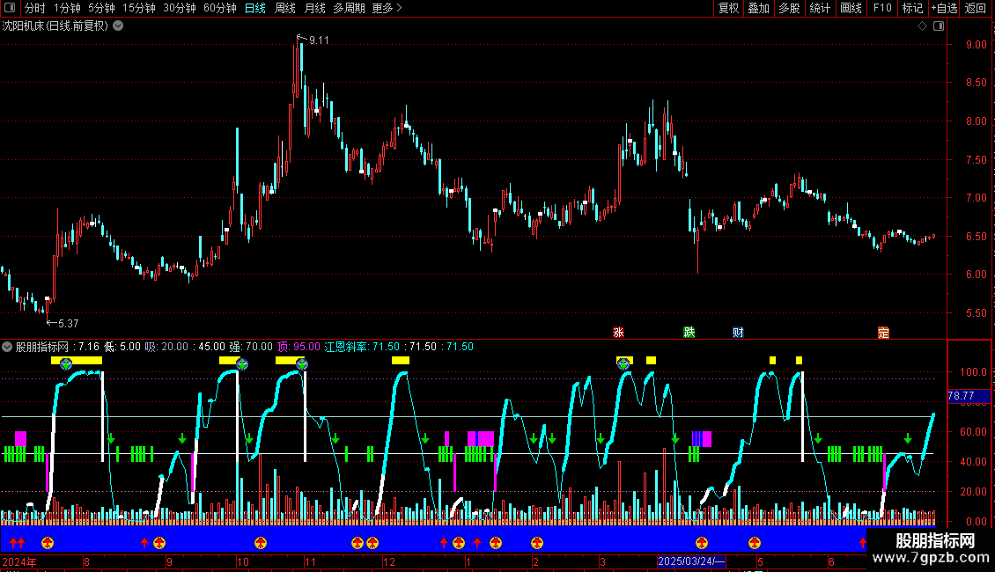
Task: Click the 强: 70.00 indicator value
Action: pyautogui.click(x=251, y=347)
